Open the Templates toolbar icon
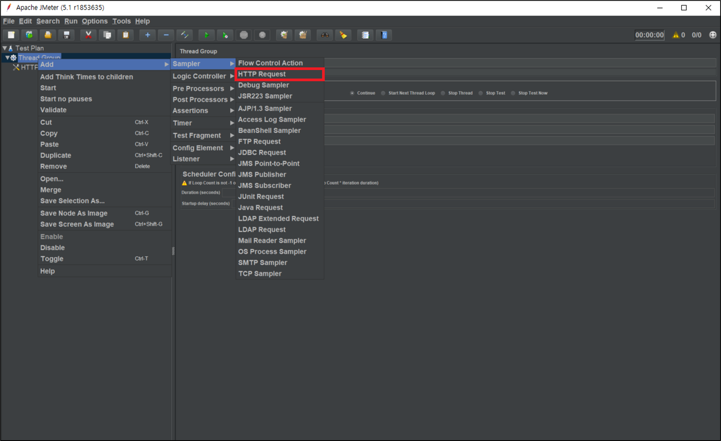721x441 pixels. pos(29,35)
